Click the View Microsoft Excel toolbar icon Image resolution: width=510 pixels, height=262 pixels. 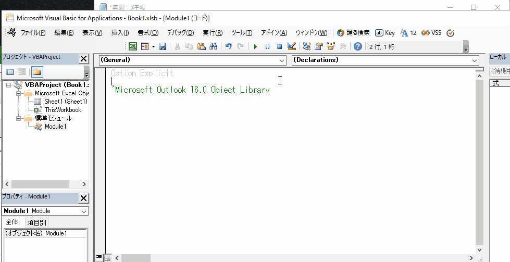pyautogui.click(x=133, y=46)
